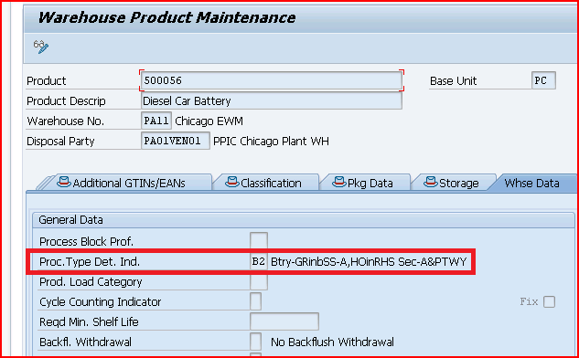Image resolution: width=579 pixels, height=358 pixels.
Task: Click the hat icon on Storage tab
Action: click(431, 182)
